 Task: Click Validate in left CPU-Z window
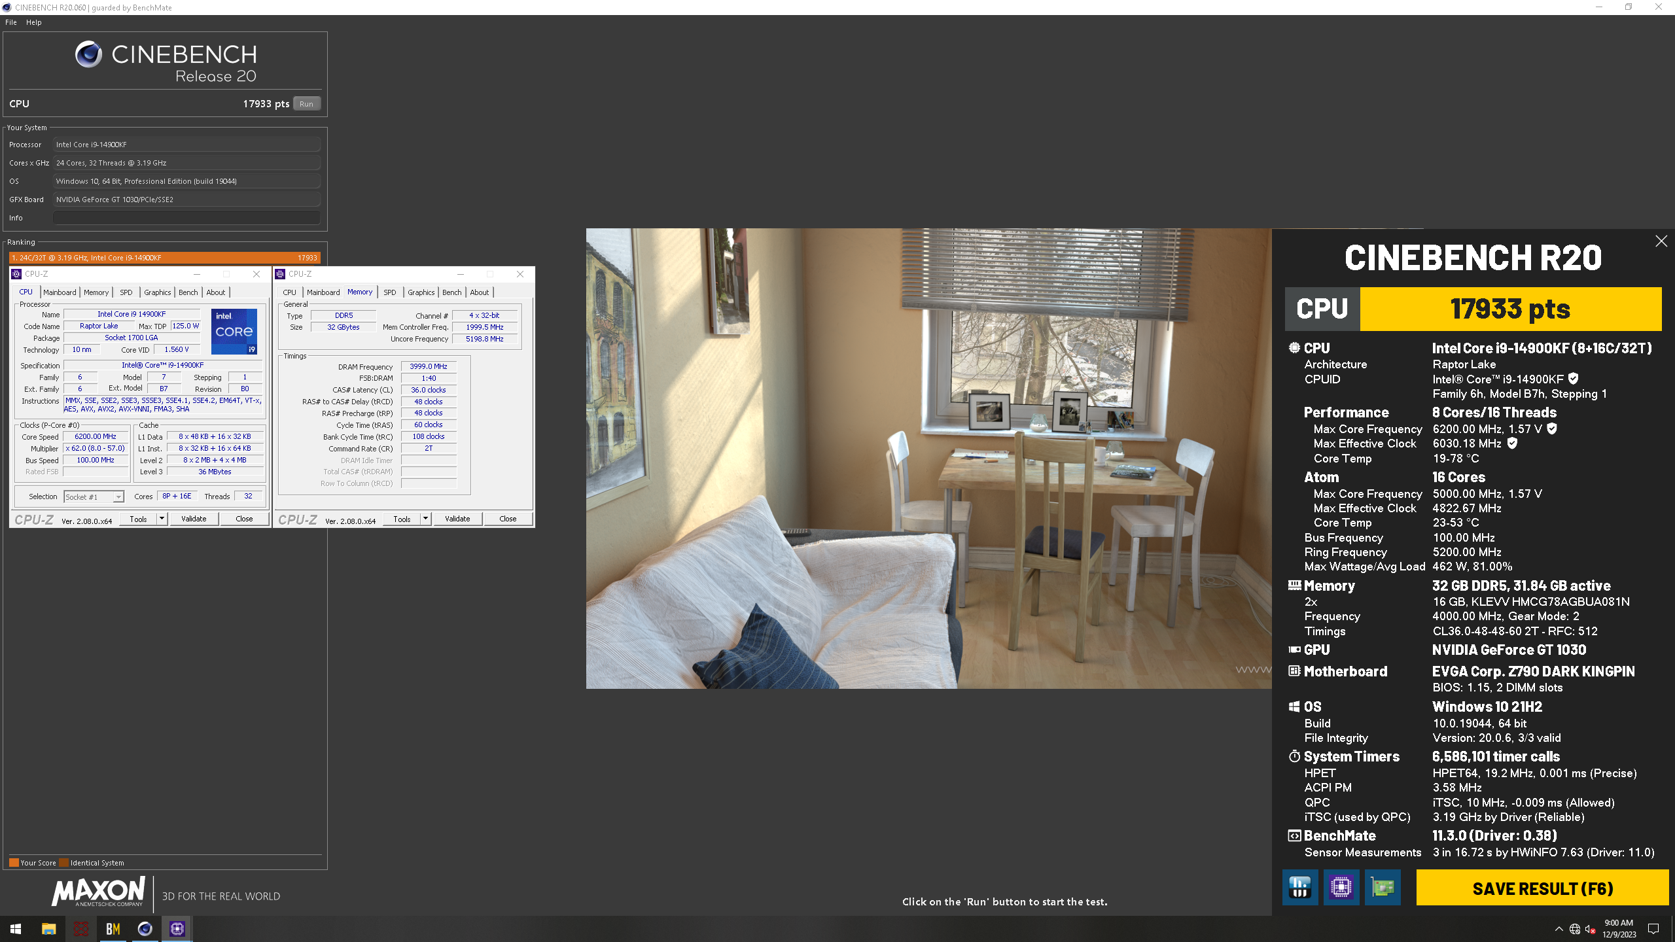pyautogui.click(x=194, y=519)
